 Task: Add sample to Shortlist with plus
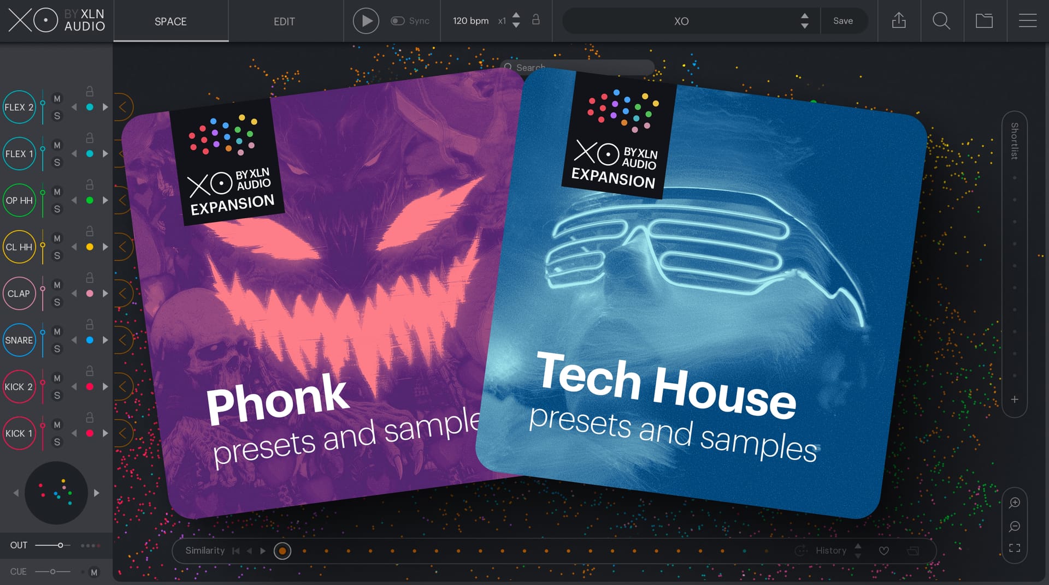point(1015,399)
